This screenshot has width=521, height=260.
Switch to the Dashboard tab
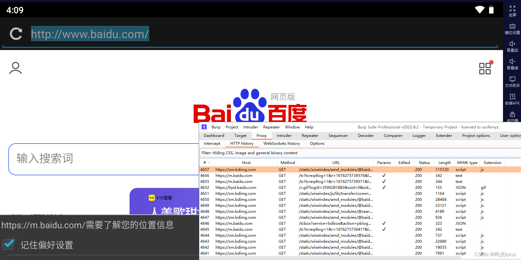click(214, 136)
